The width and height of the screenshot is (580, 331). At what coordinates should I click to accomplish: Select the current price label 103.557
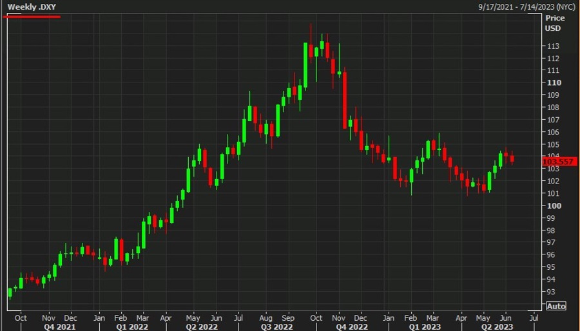[560, 162]
